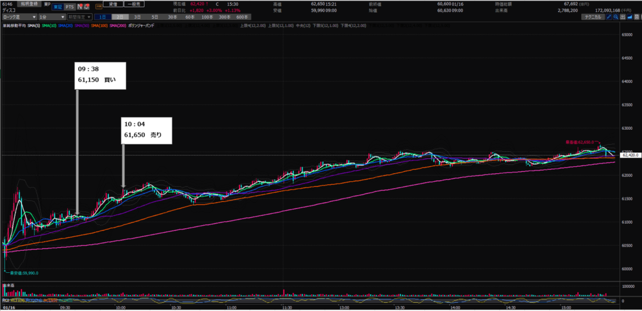Expand the 期間指定 period dropdown
The width and height of the screenshot is (642, 311).
(x=80, y=17)
